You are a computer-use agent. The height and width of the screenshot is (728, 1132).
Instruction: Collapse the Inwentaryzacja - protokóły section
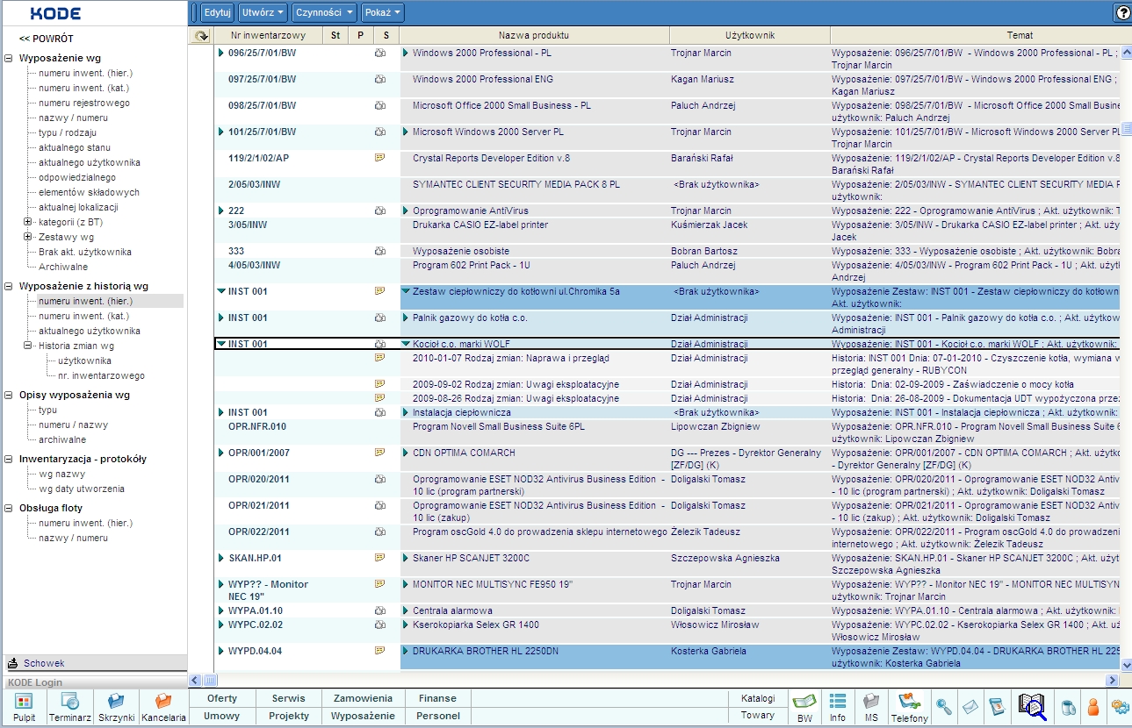[x=9, y=459]
